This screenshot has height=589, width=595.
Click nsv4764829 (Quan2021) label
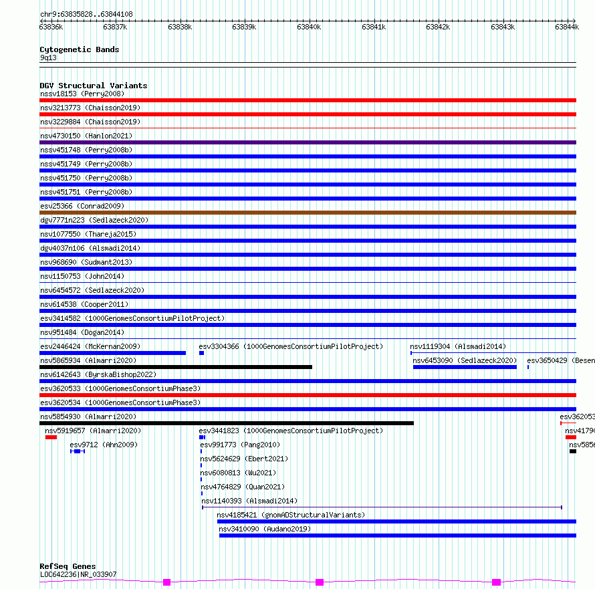pyautogui.click(x=243, y=487)
